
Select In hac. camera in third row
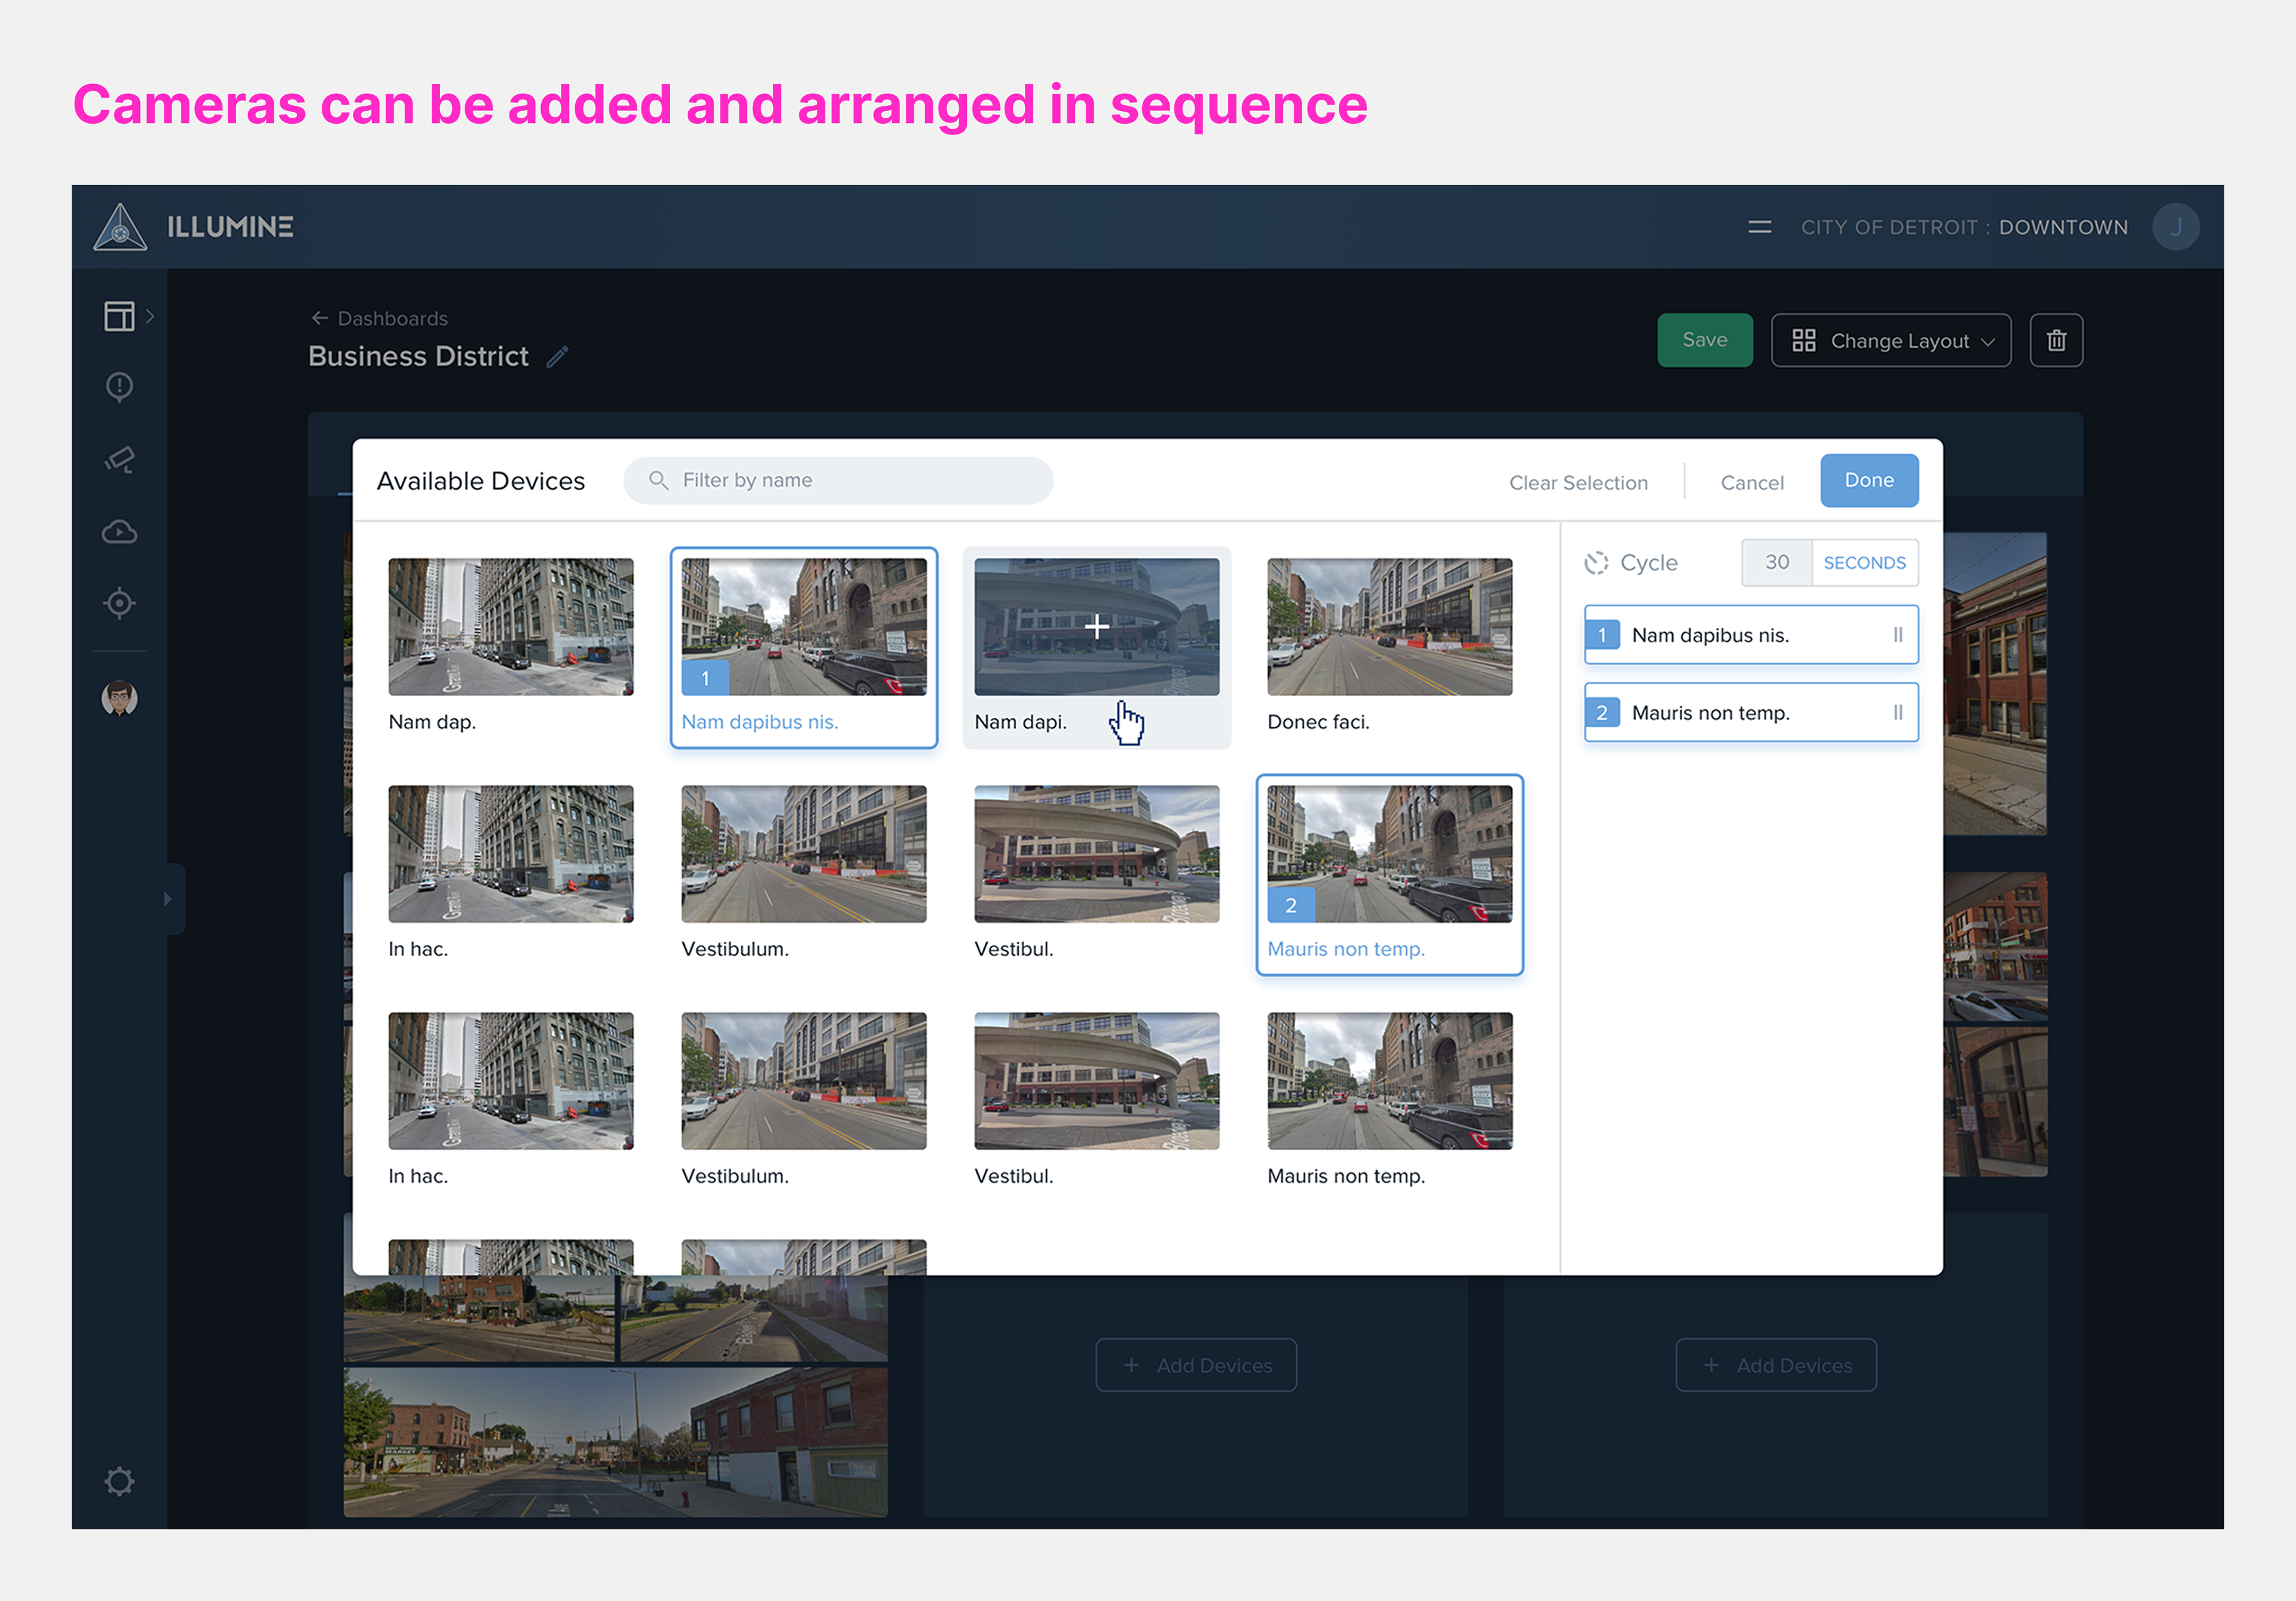pos(510,1080)
